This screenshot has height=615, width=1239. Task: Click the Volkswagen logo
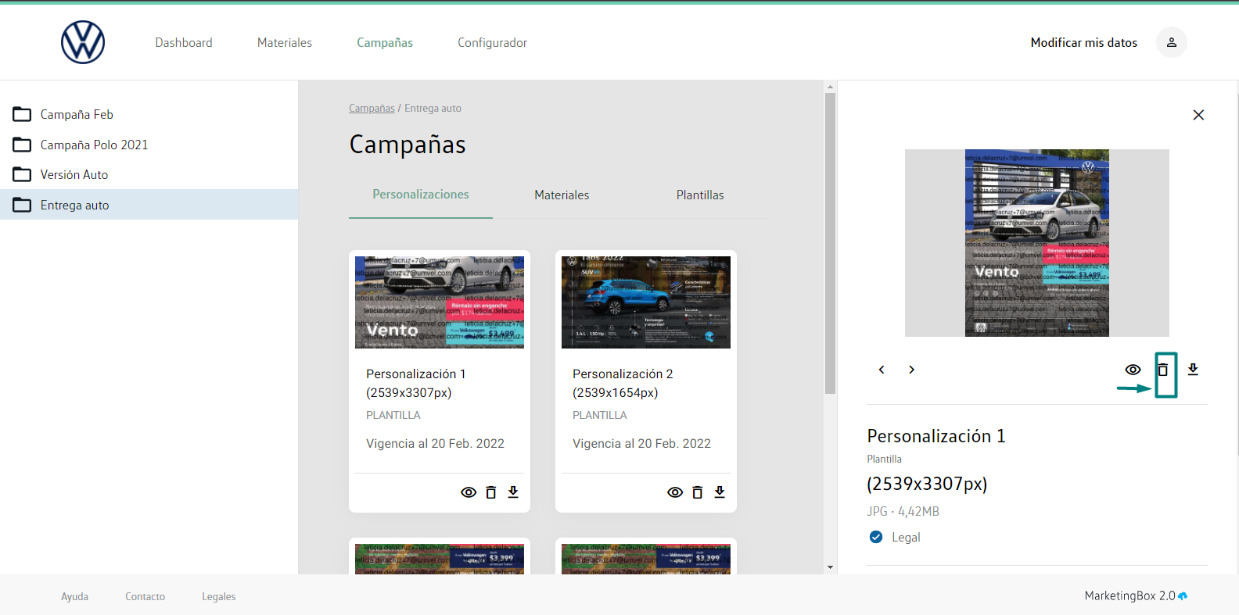click(x=83, y=42)
